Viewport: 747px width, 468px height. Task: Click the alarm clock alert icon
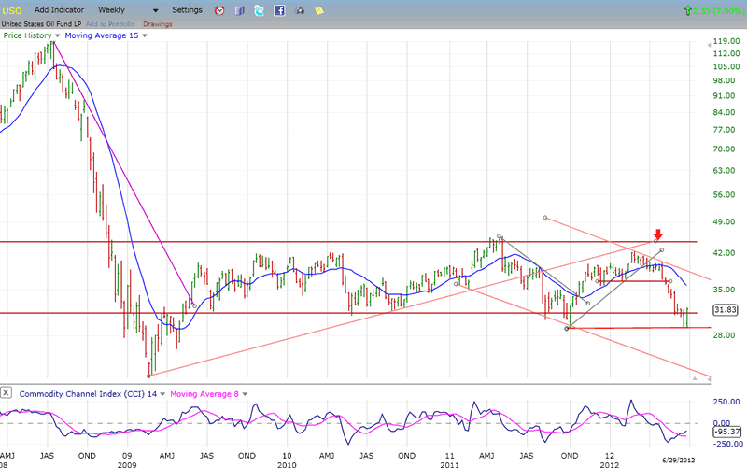(219, 10)
